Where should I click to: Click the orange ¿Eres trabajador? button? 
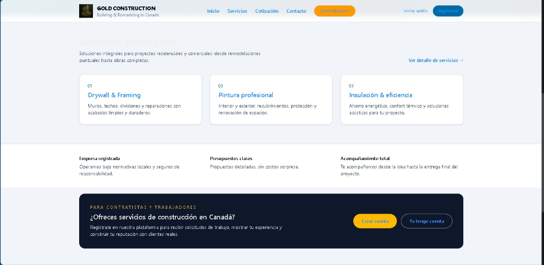(x=335, y=11)
